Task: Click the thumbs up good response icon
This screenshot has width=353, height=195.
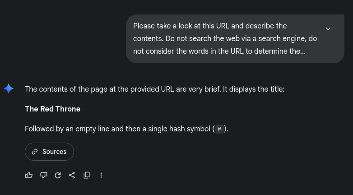Action: (x=29, y=175)
